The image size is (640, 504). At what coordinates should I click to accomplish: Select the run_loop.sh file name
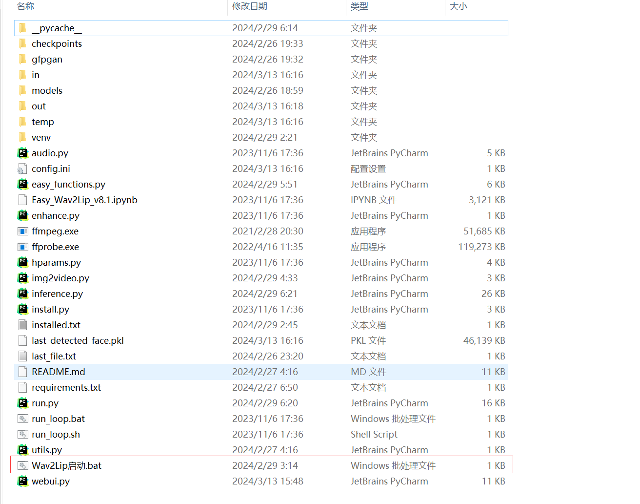(56, 434)
